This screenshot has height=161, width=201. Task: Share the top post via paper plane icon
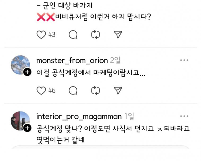(x=118, y=35)
